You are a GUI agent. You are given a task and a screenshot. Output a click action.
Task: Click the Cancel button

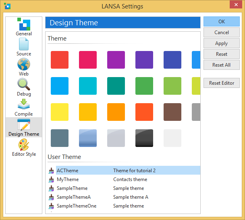tap(221, 33)
